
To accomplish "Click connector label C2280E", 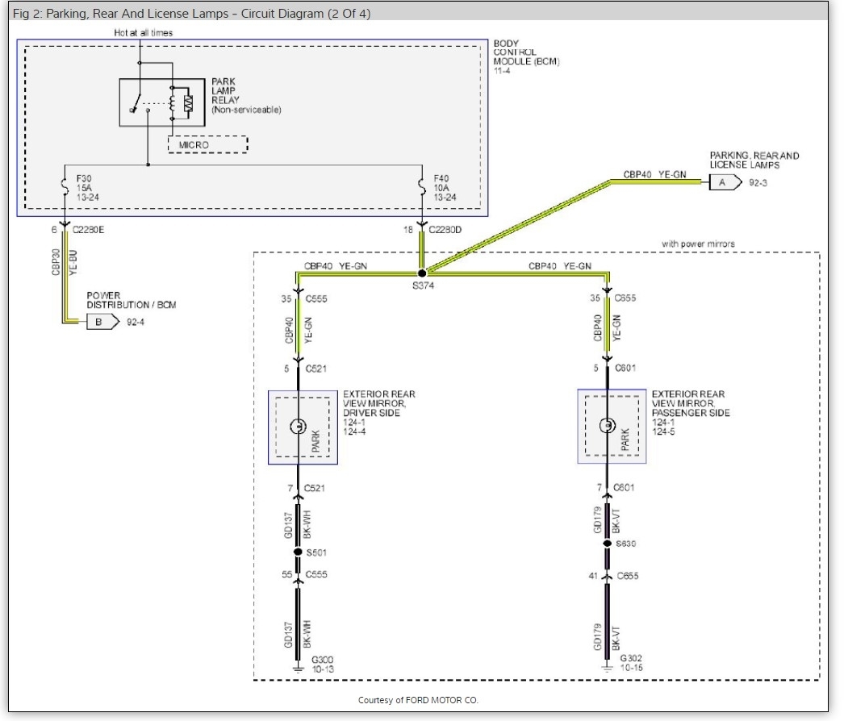I will [x=88, y=230].
